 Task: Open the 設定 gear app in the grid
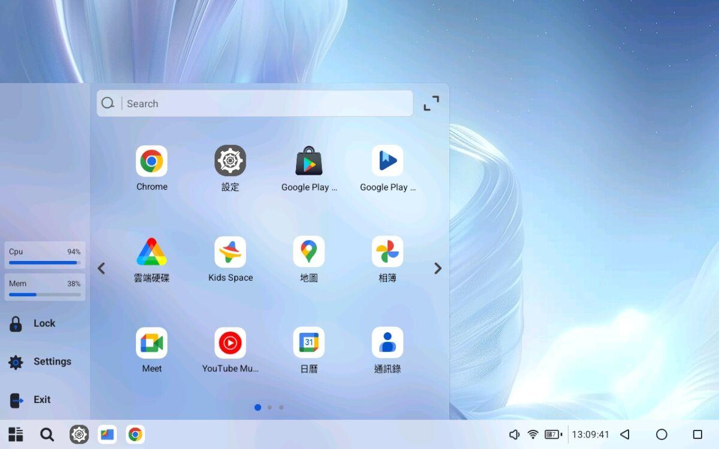click(230, 161)
